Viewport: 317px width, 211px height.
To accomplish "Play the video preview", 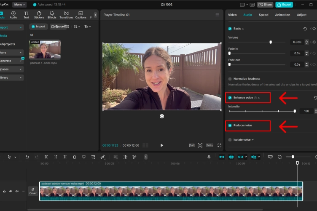I will pos(161,145).
